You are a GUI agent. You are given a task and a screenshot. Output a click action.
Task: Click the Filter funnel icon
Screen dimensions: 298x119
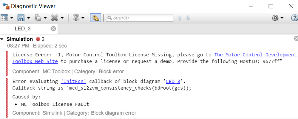pos(76,18)
